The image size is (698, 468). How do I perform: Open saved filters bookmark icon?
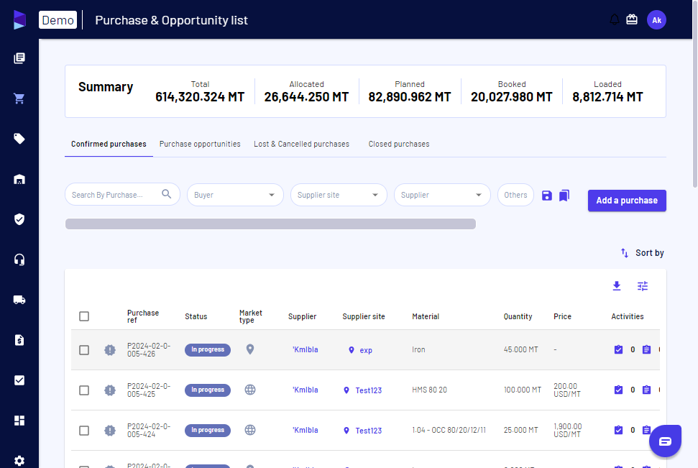(x=564, y=196)
